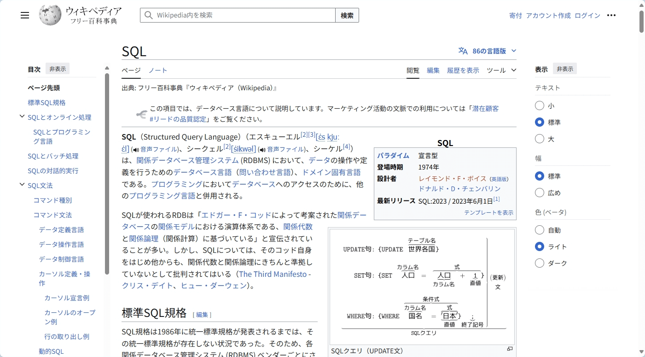This screenshot has width=645, height=357.
Task: Open the hamburger main menu
Action: 25,15
